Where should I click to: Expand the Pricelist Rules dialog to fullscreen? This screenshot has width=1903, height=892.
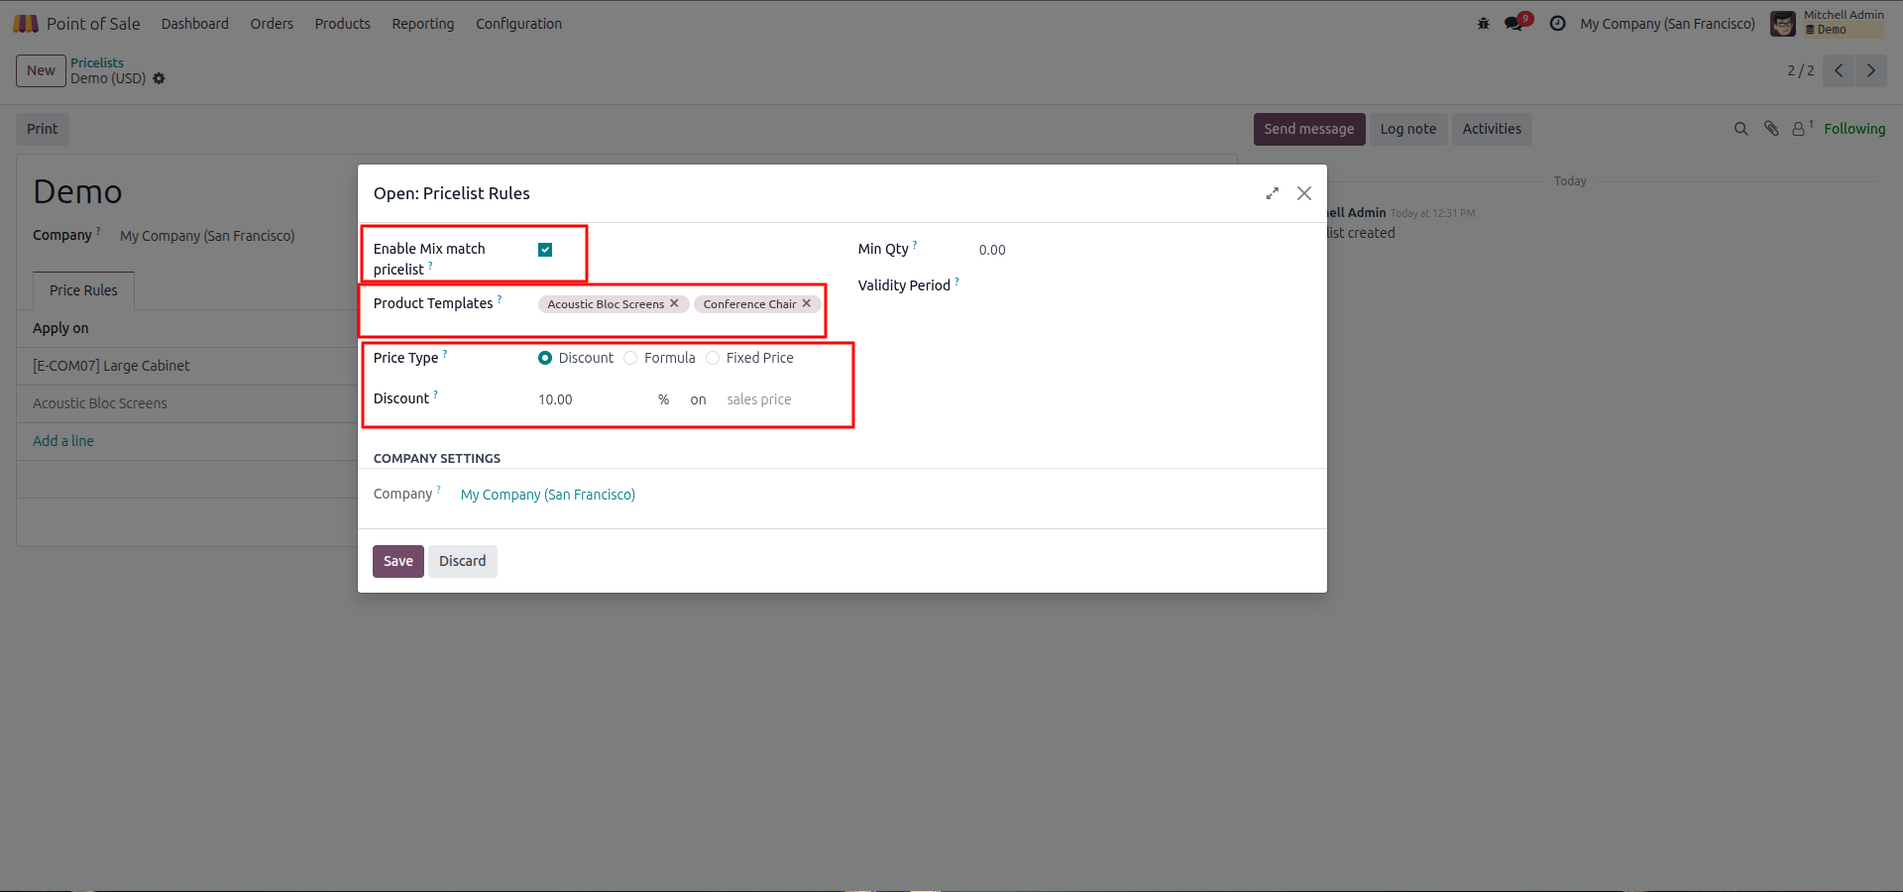pyautogui.click(x=1273, y=193)
